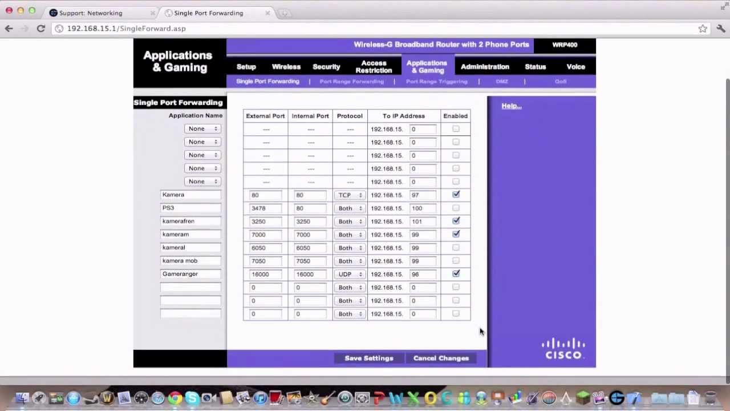This screenshot has width=730, height=411.
Task: Change the PS3 rule protocol dropdown
Action: [350, 208]
